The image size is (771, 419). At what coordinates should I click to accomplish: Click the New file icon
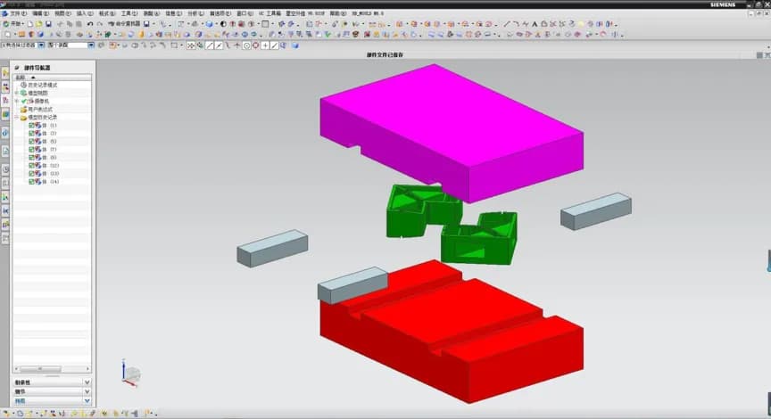[30, 23]
